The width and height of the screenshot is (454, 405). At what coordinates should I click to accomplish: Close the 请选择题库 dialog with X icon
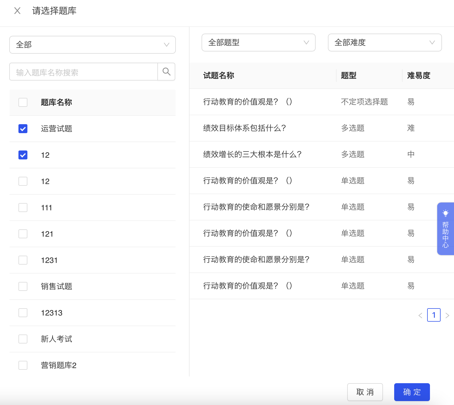[x=17, y=11]
